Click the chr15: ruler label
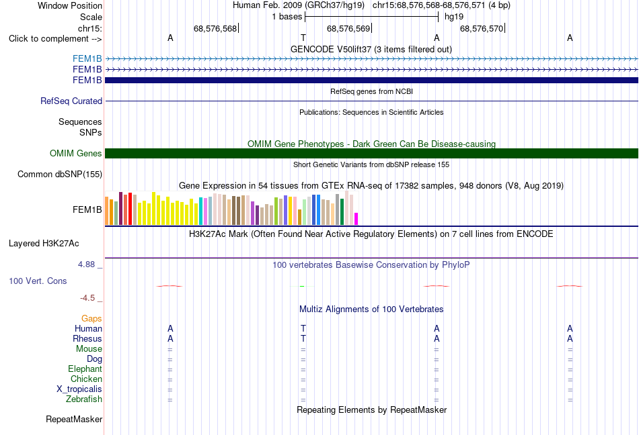 click(90, 28)
